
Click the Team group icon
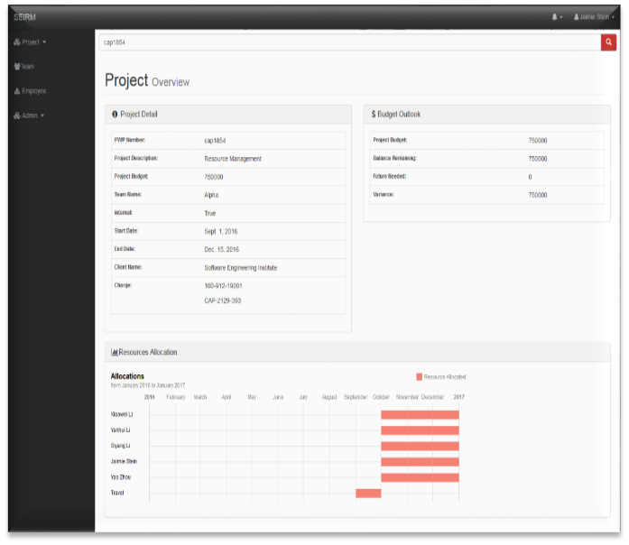[x=17, y=67]
